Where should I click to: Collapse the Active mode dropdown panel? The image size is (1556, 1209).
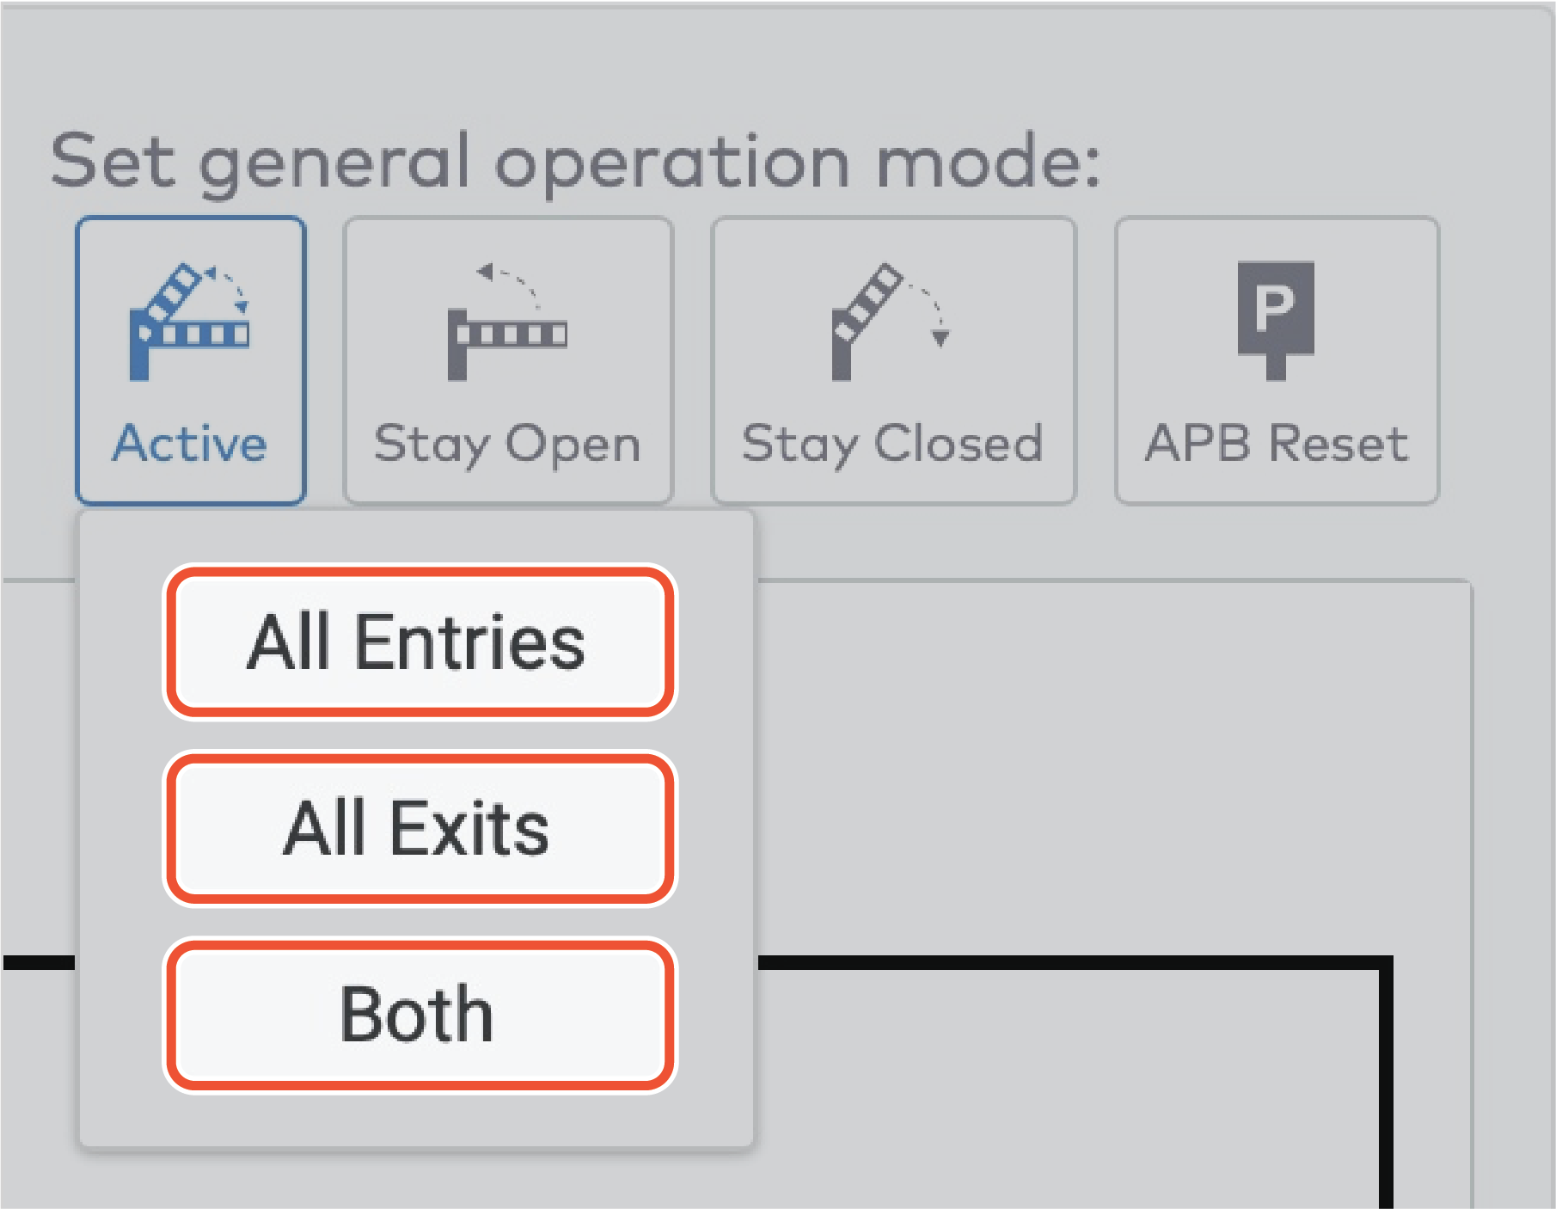(x=191, y=357)
